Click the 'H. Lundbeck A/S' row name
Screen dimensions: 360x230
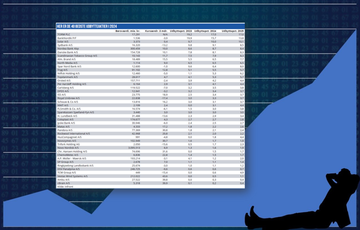[x=67, y=116]
